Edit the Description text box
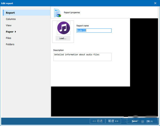Screen dimensions: 160x126 pyautogui.click(x=82, y=57)
